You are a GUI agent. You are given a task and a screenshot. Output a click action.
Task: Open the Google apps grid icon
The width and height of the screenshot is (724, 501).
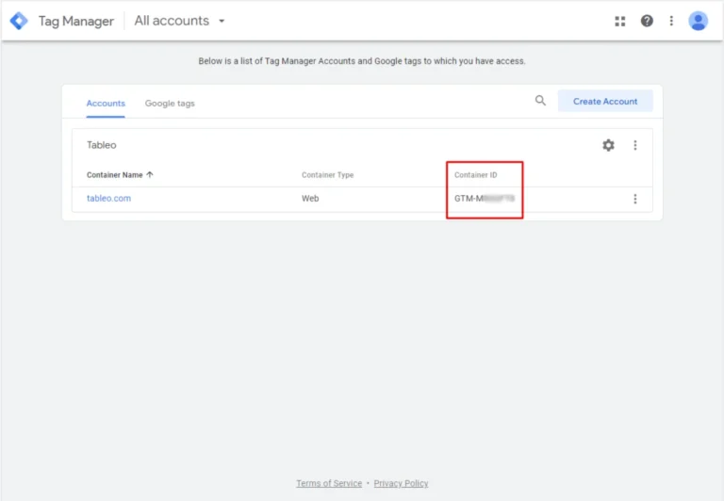tap(619, 21)
